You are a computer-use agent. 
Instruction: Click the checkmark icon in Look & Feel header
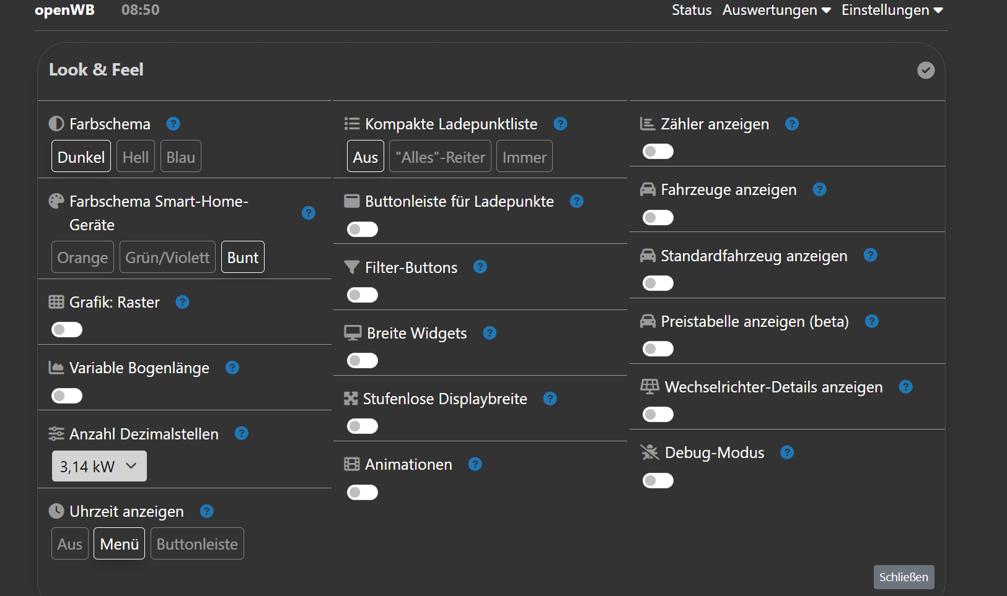926,70
